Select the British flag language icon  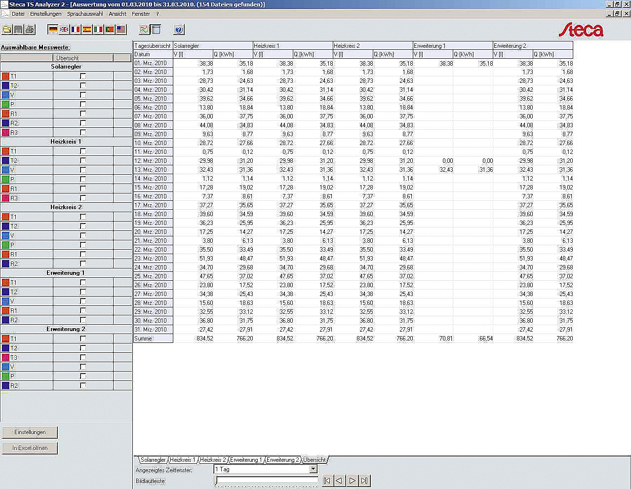[64, 30]
